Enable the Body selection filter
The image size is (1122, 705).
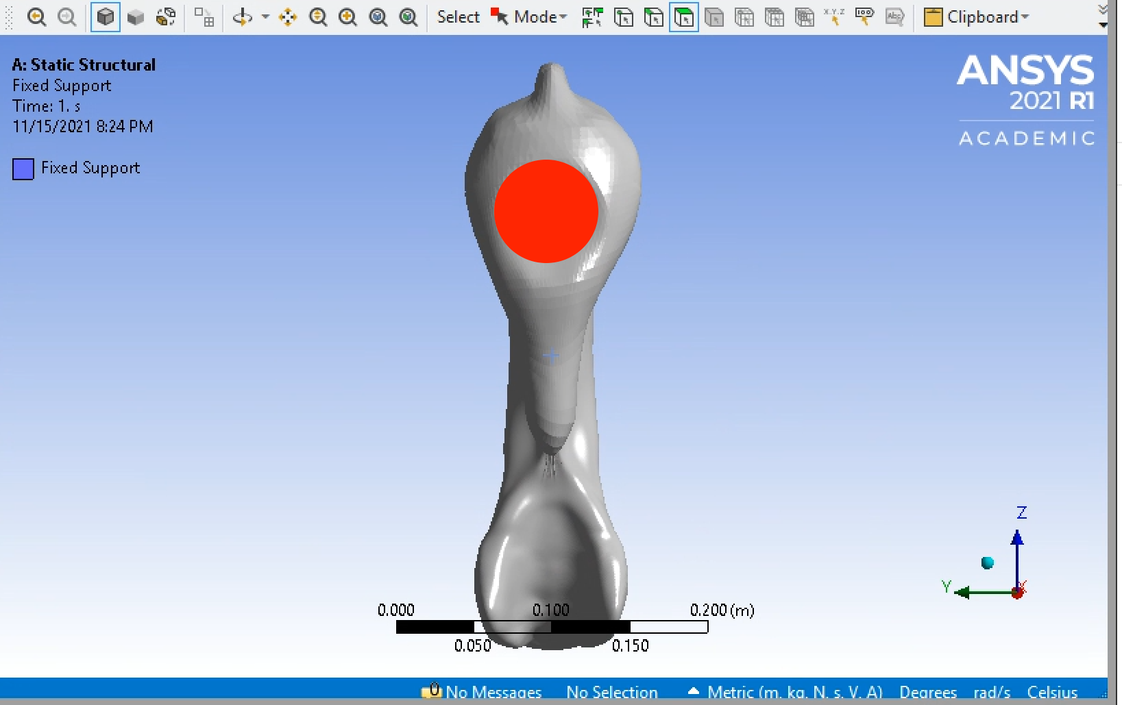pyautogui.click(x=714, y=17)
